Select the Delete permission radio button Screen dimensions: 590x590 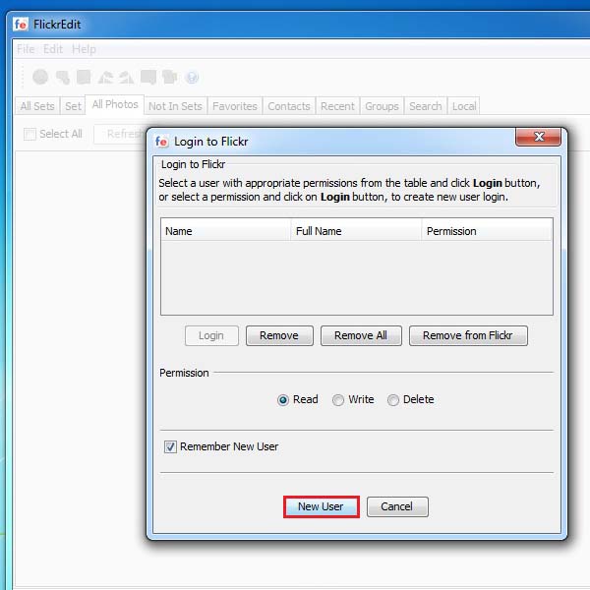[392, 399]
